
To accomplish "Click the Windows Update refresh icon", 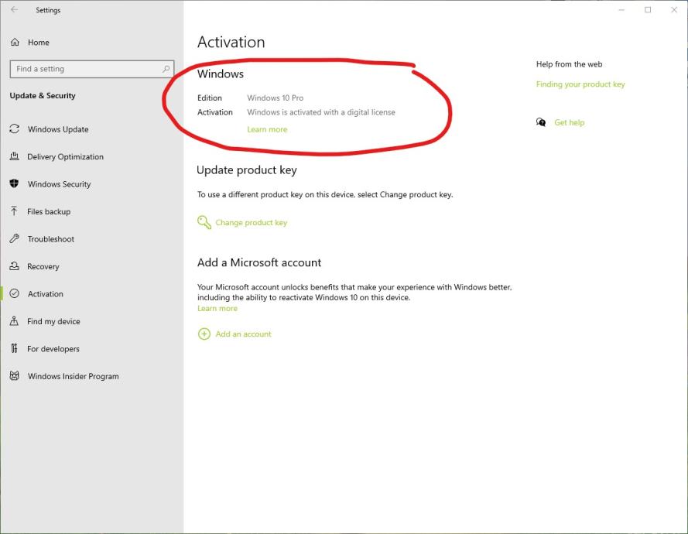I will pyautogui.click(x=14, y=129).
